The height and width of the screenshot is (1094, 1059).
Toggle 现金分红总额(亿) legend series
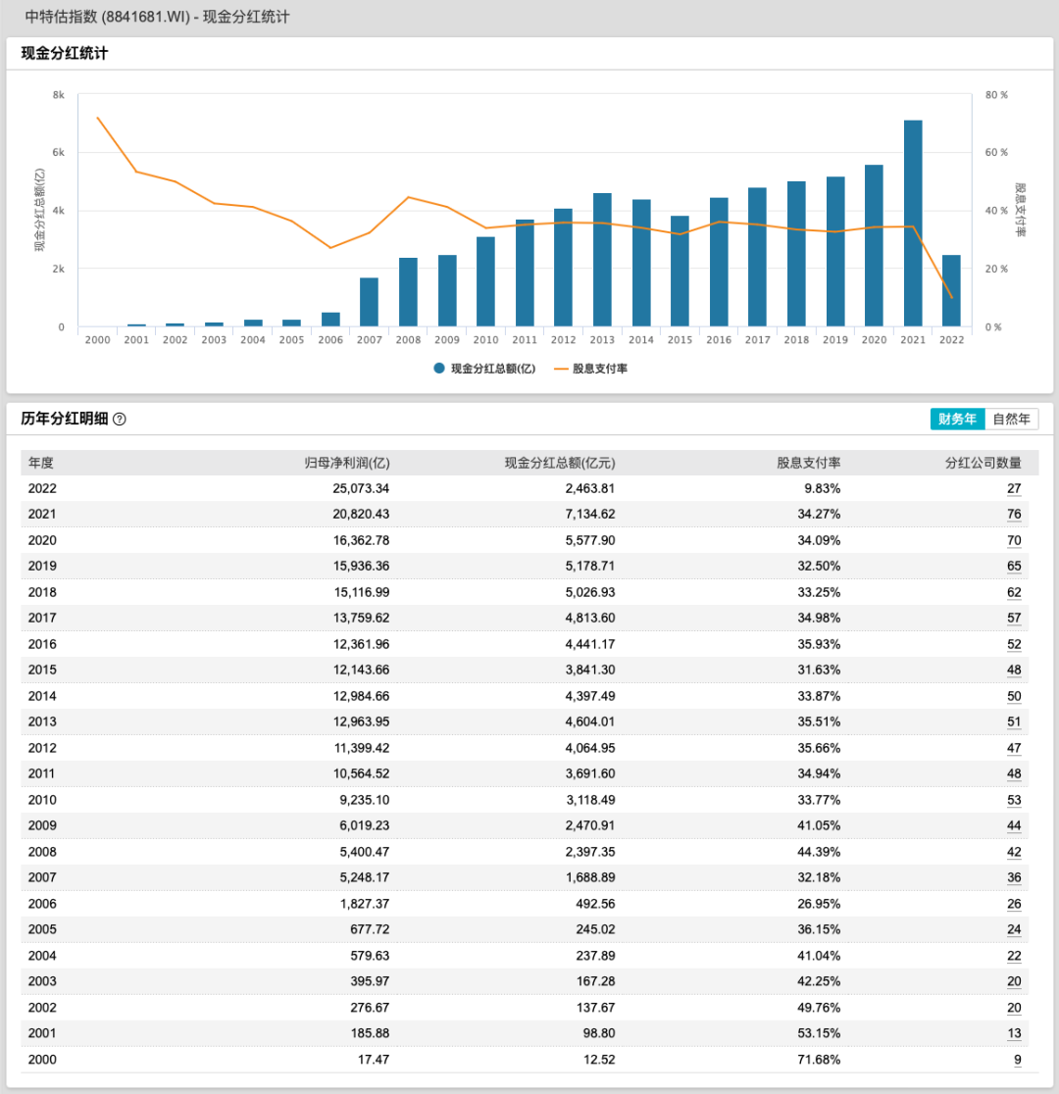click(484, 369)
